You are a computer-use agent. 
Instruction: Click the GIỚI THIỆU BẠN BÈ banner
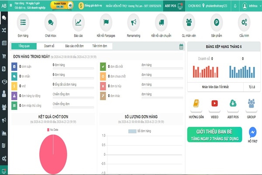tap(214, 135)
